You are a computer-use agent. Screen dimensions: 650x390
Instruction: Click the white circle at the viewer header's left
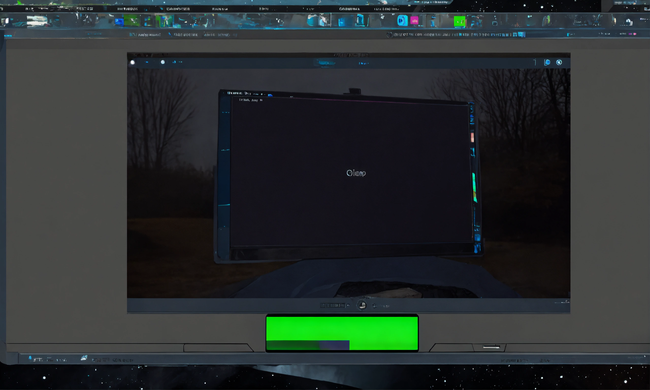(133, 62)
